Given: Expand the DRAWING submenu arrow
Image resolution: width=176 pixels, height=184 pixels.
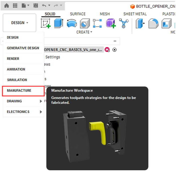Looking at the screenshot, I should click(x=41, y=101).
